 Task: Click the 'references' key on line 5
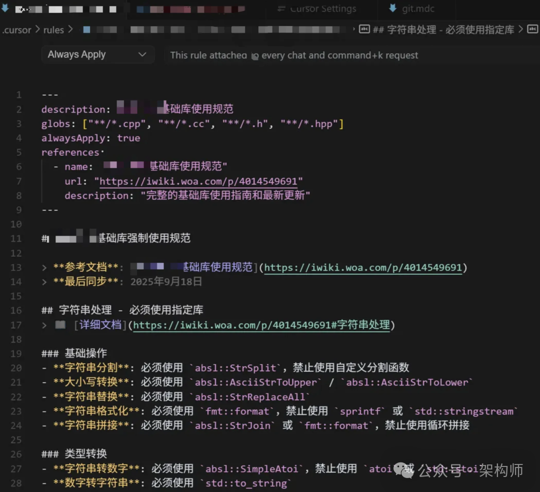click(x=70, y=152)
